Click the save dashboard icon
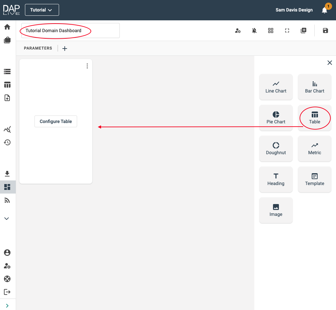Screen dimensions: 336x310 (325, 31)
